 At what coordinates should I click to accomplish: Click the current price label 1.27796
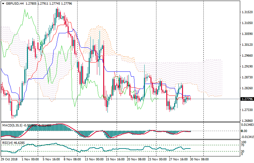click(x=246, y=99)
